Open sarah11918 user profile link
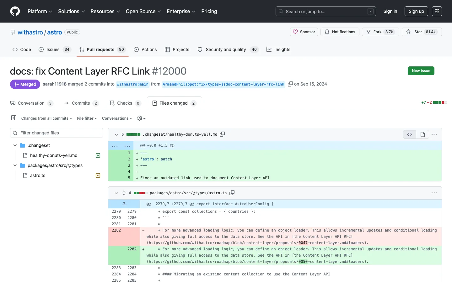 [55, 84]
